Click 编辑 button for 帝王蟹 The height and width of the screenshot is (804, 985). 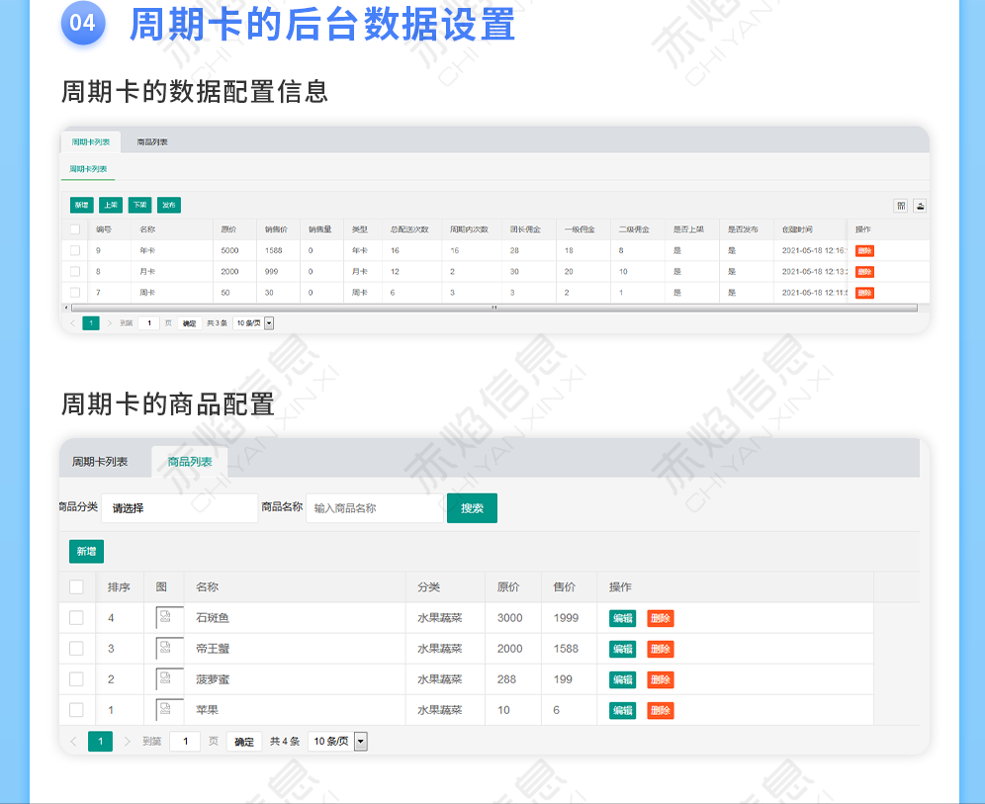(622, 649)
